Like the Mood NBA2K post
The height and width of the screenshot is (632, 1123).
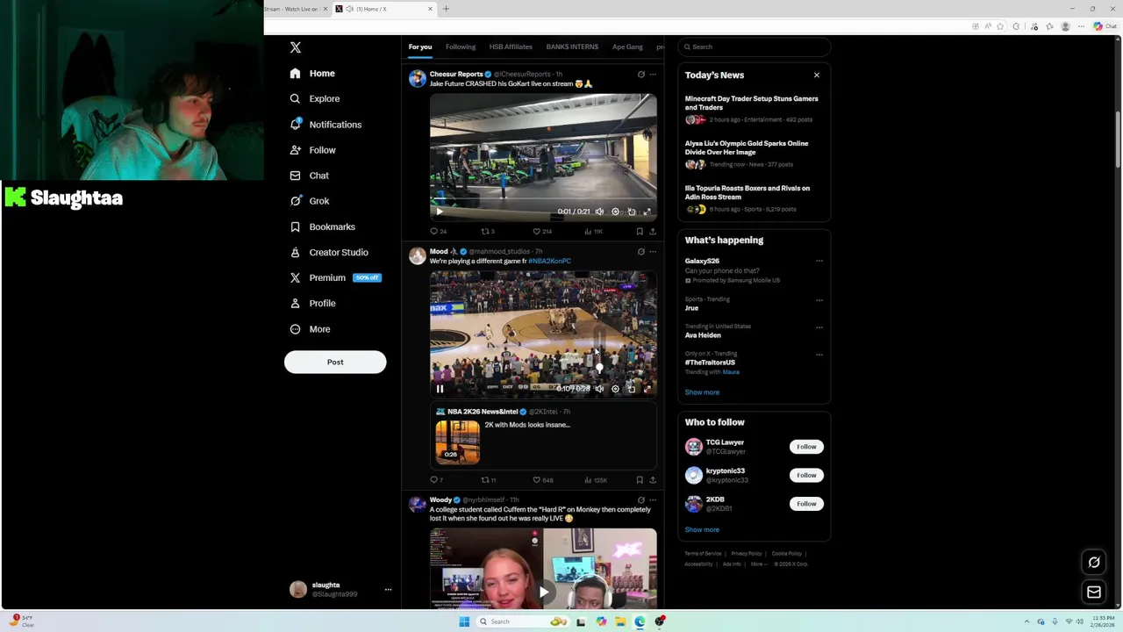tap(542, 480)
